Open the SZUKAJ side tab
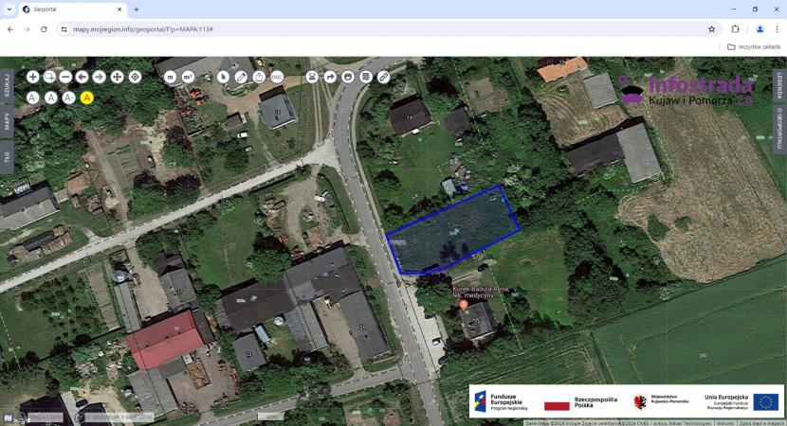The height and width of the screenshot is (426, 787). pyautogui.click(x=7, y=84)
